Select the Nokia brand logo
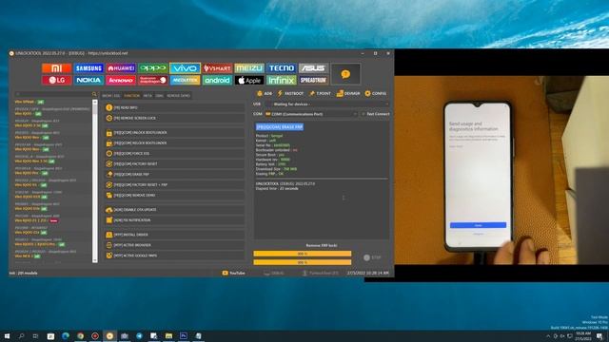609x342 pixels. click(88, 80)
